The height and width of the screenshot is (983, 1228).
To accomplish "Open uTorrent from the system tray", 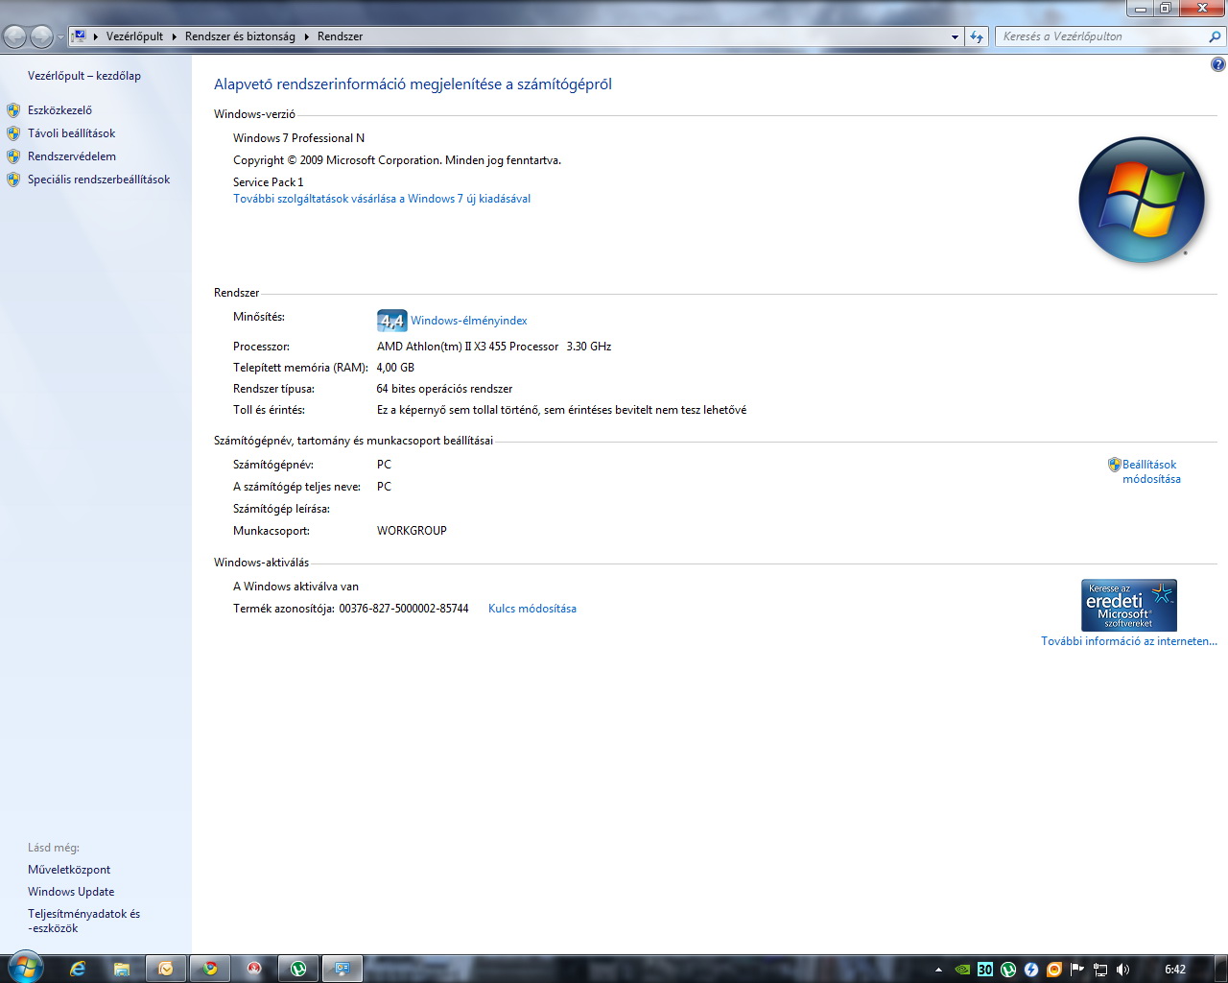I will point(1008,970).
